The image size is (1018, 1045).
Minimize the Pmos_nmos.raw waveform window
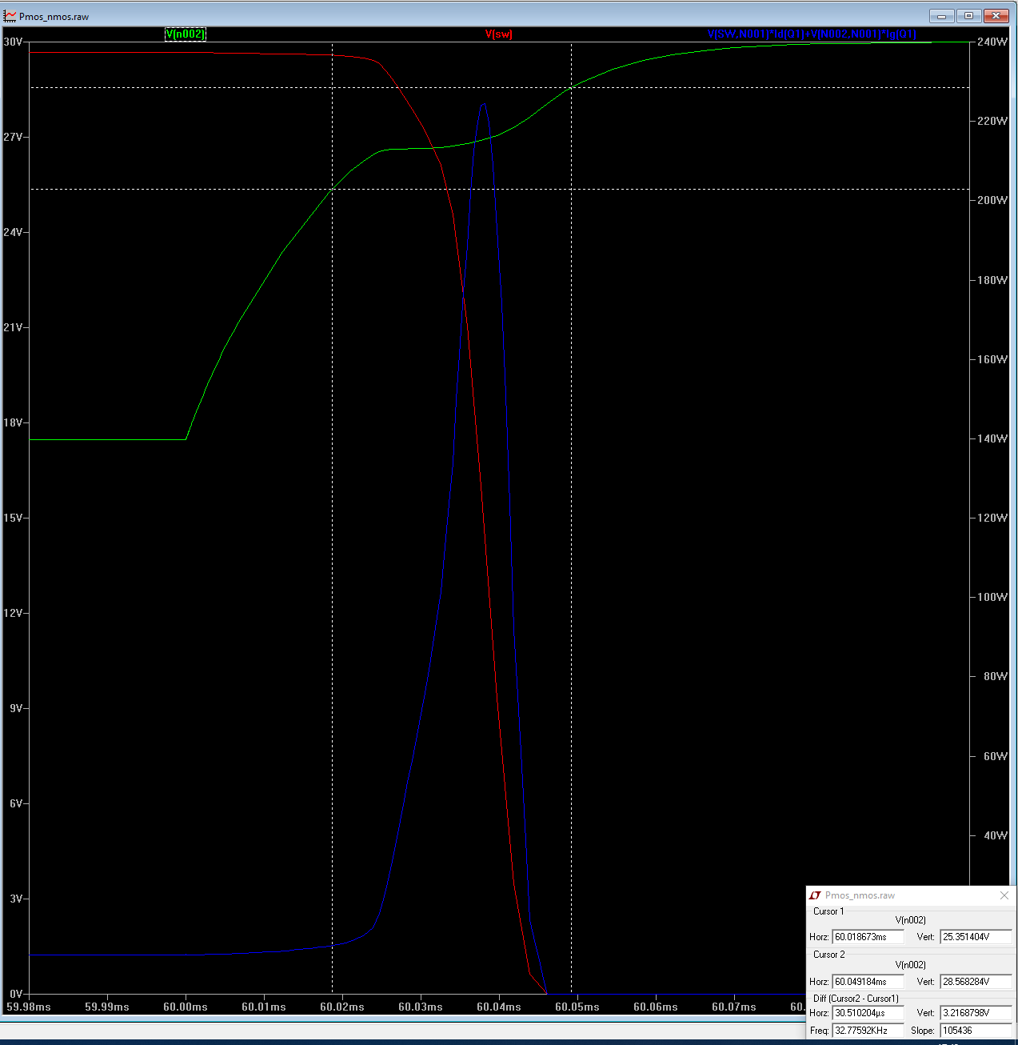[941, 16]
